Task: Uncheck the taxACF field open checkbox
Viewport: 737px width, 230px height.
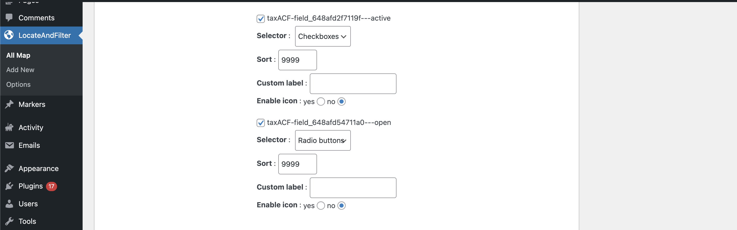Action: coord(261,123)
